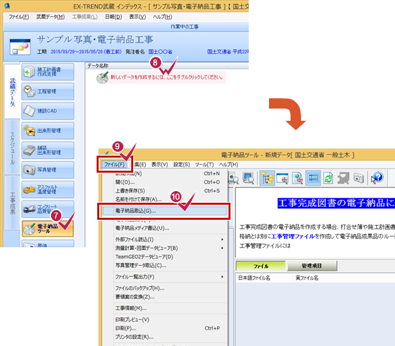The height and width of the screenshot is (346, 395).
Task: Open ヘルプ(H) menu in 電子納品ツール
Action: 229,165
